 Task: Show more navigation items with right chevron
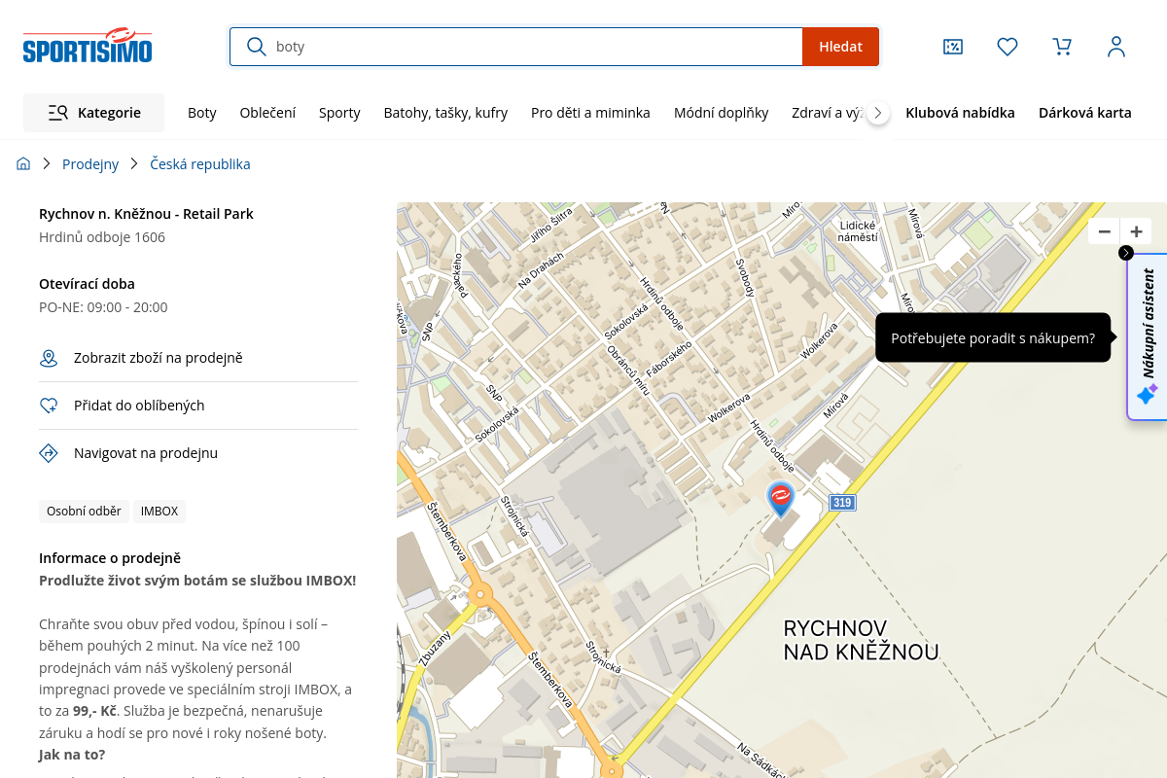[878, 113]
